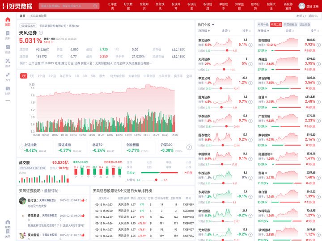This screenshot has height=241, width=322.
Task: Add 天风证券 to watchlist with plus icon beside title
Action: point(41,33)
